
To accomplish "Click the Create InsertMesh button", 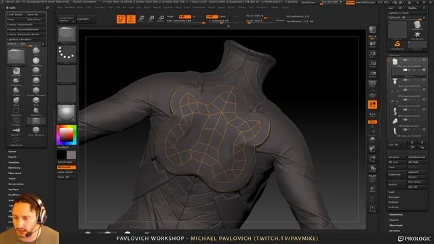I will click(x=26, y=24).
